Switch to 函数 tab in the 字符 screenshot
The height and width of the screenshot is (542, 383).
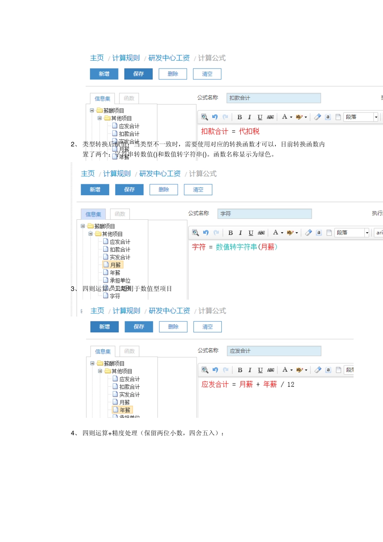(x=120, y=214)
